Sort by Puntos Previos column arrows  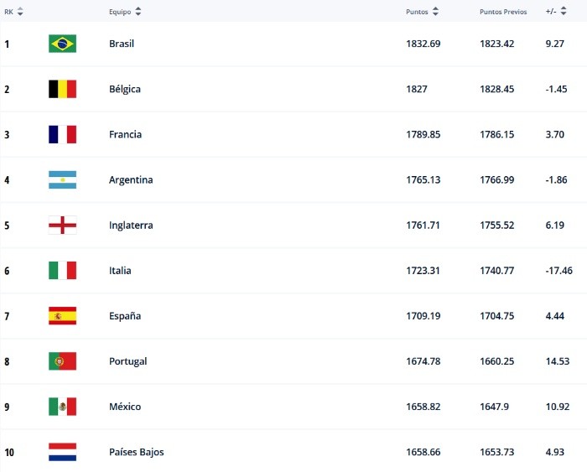532,12
